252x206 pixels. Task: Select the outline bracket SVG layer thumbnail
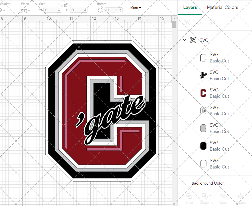point(203,58)
